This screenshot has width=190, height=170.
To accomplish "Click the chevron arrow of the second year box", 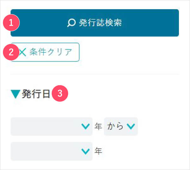I will click(x=85, y=151).
